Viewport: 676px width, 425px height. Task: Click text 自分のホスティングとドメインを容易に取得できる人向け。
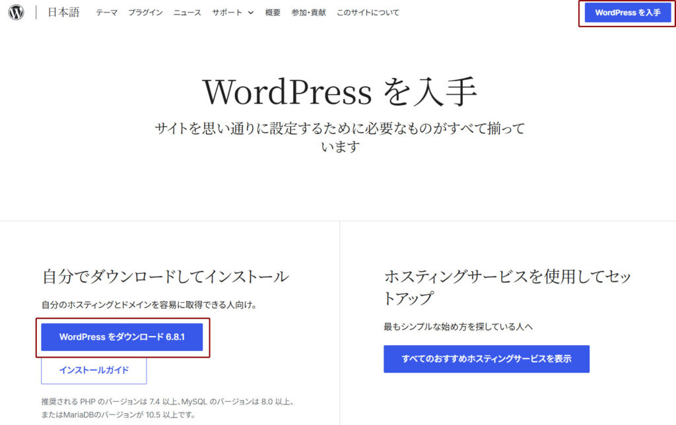click(x=150, y=305)
